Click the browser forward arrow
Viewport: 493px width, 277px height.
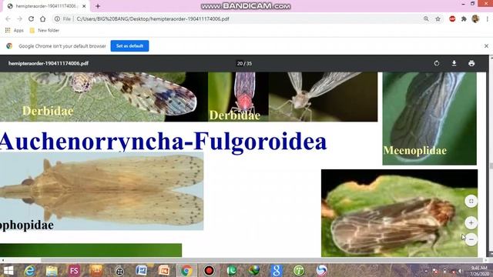click(19, 18)
